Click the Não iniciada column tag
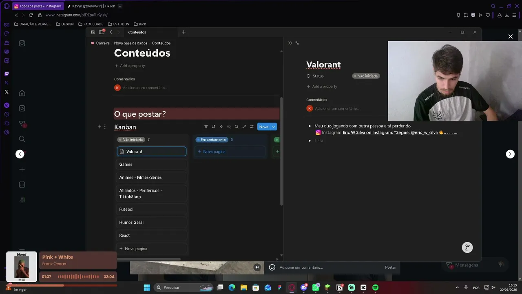The width and height of the screenshot is (522, 294). click(x=131, y=140)
